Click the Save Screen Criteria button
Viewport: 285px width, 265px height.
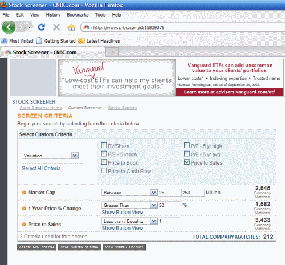[x=79, y=247]
